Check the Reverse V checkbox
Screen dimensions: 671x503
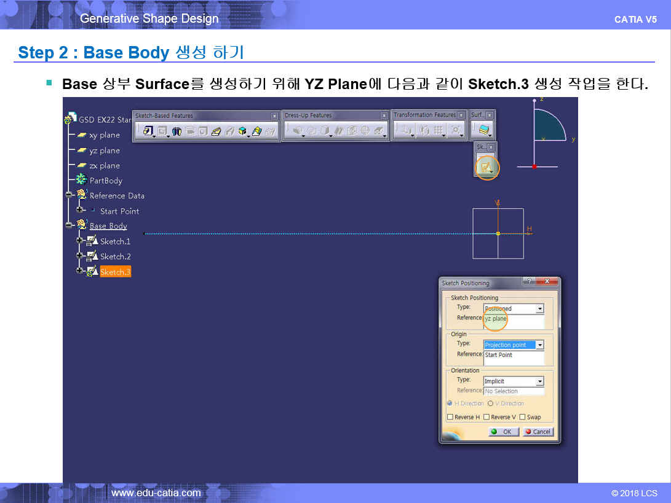486,417
